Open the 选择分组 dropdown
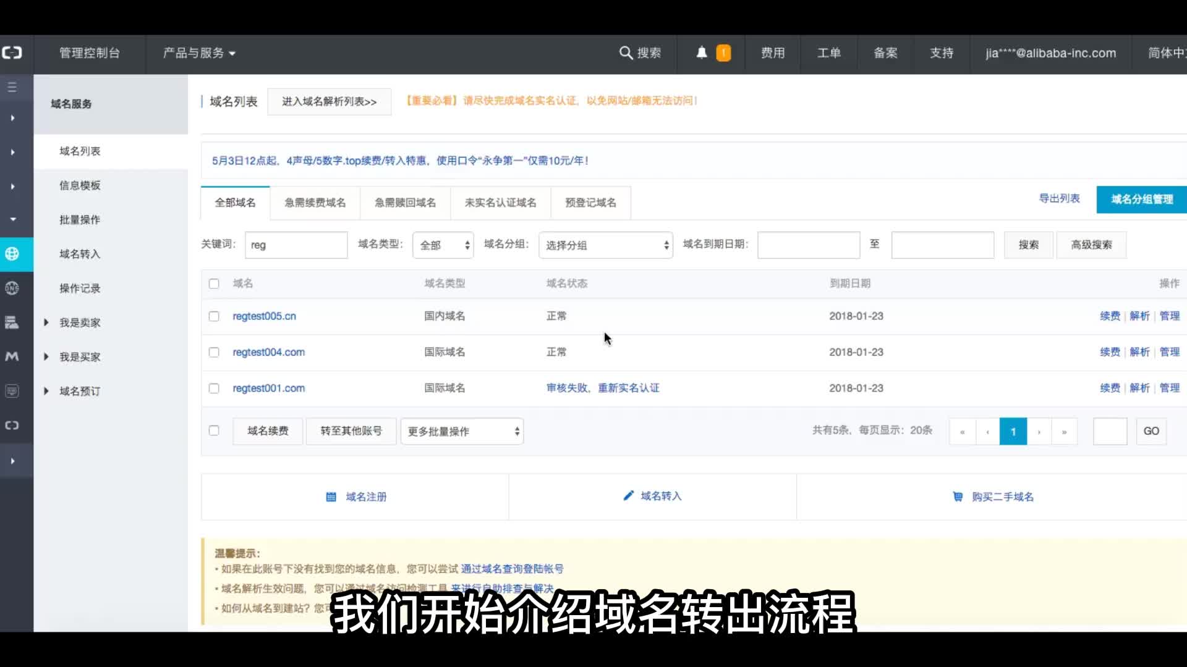 click(606, 245)
